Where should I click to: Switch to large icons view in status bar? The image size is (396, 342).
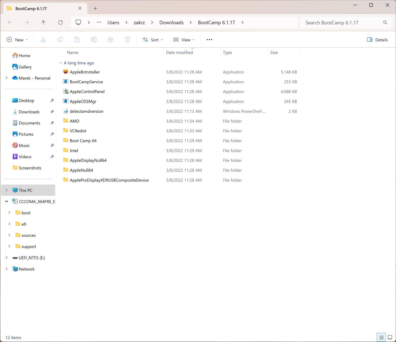(390, 337)
